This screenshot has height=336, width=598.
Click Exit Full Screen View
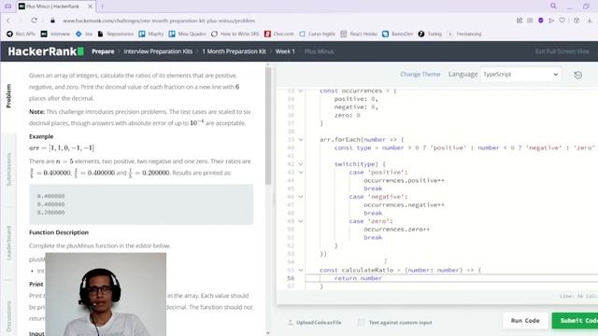point(562,51)
